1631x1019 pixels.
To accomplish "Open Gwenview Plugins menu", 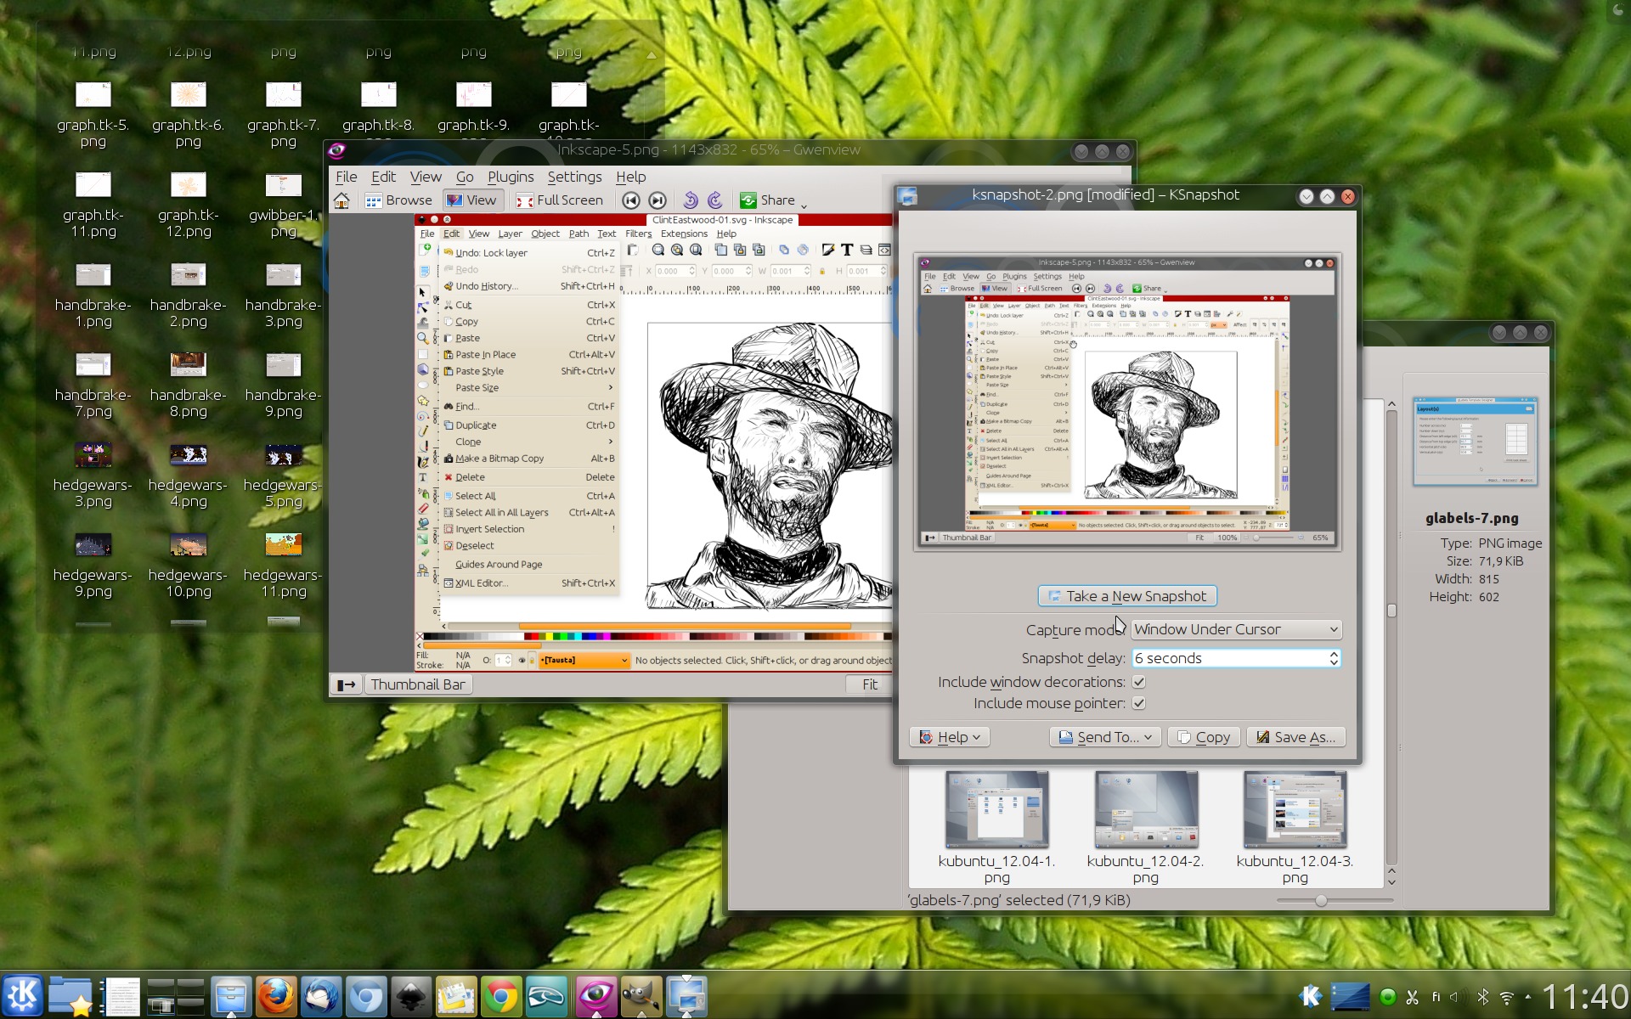I will [511, 177].
